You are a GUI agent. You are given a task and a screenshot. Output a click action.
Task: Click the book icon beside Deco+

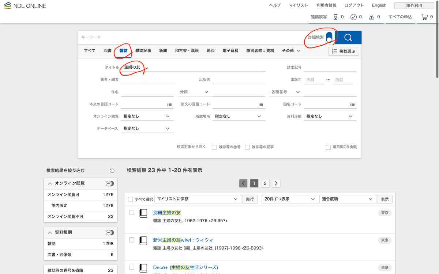143,269
